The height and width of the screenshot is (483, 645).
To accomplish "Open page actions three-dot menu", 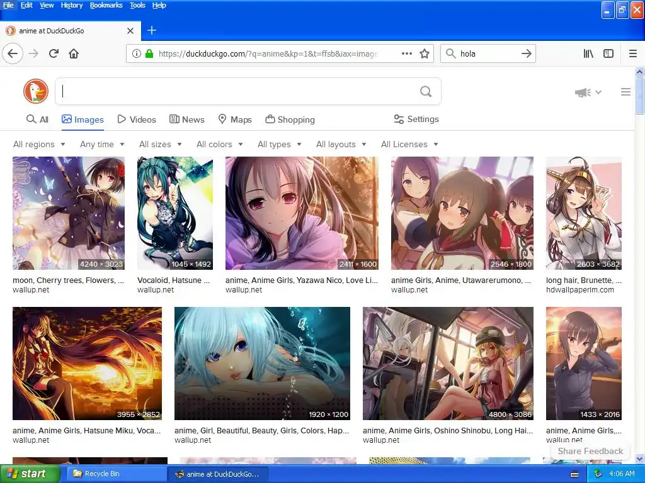I will [406, 53].
